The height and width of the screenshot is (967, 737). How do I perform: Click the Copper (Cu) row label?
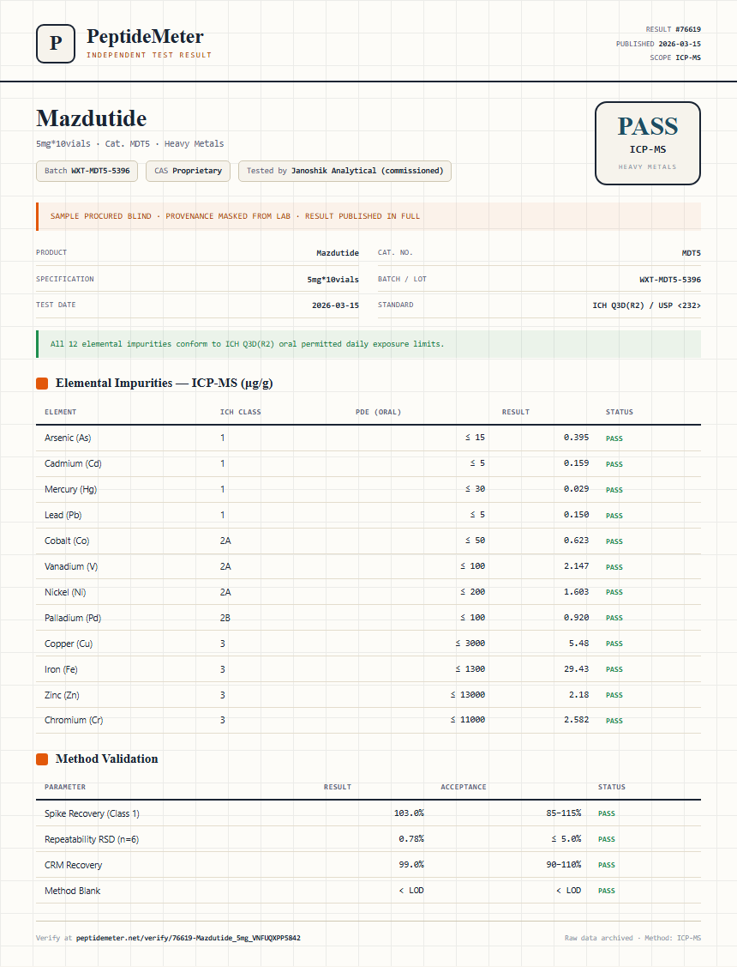(x=69, y=644)
